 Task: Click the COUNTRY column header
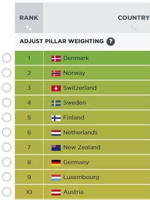(x=134, y=18)
